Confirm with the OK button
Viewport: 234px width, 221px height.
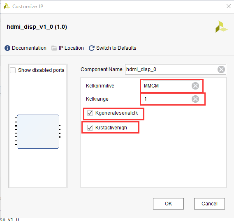168,204
